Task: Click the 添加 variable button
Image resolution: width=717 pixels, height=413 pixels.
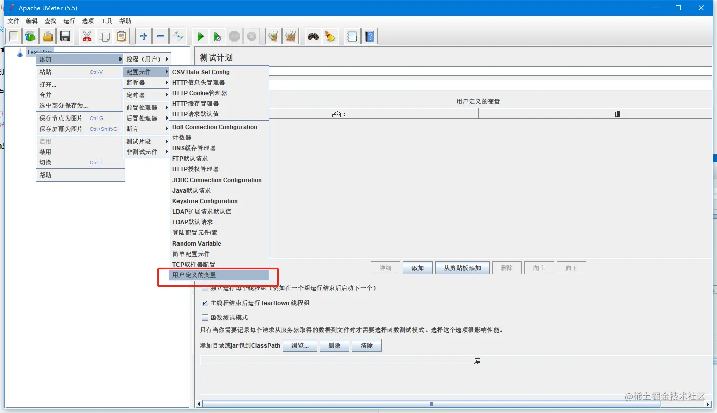Action: 417,268
